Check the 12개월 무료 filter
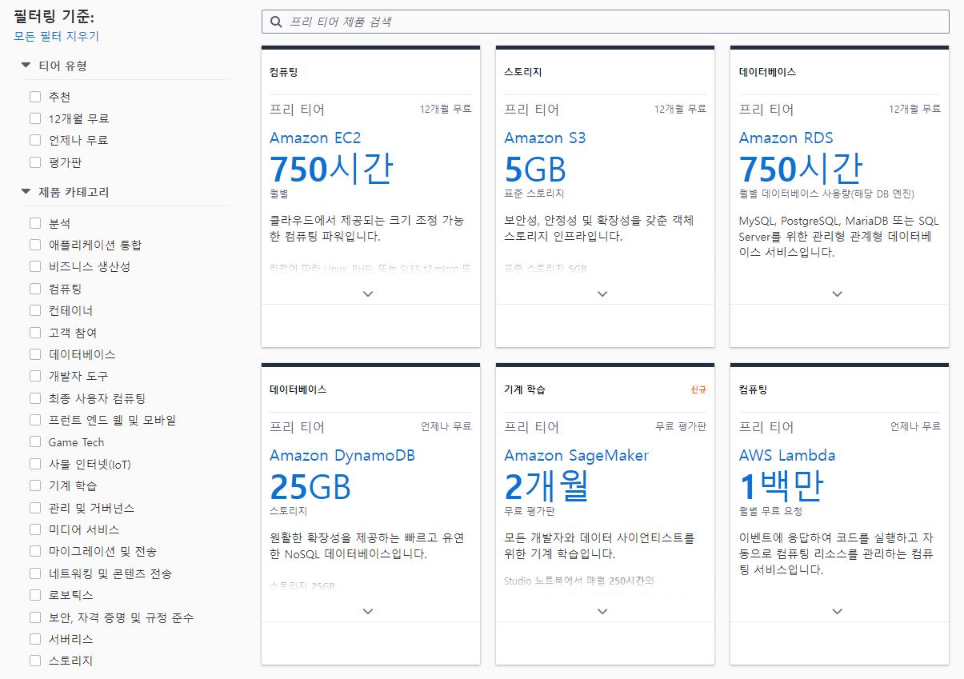 pos(35,118)
